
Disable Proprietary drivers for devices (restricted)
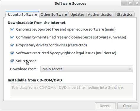(12, 45)
